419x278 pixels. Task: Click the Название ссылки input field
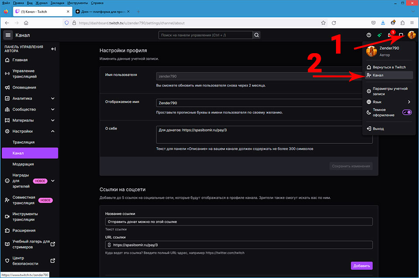coord(239,221)
